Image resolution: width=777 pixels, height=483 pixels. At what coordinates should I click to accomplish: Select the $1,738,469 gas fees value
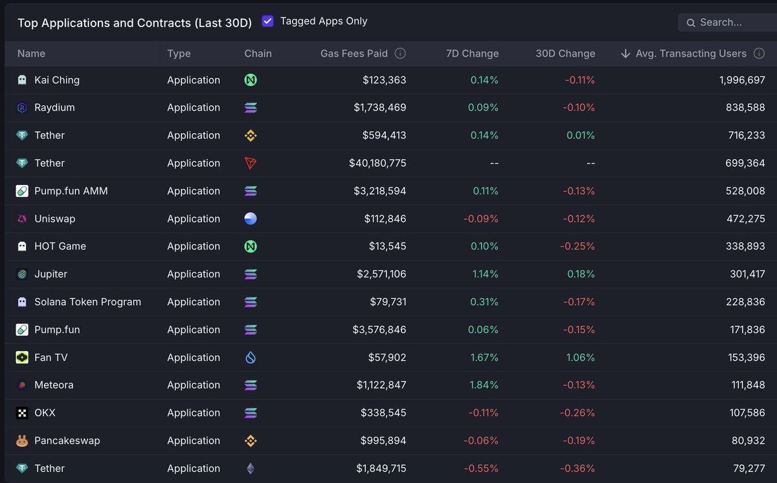pyautogui.click(x=380, y=108)
